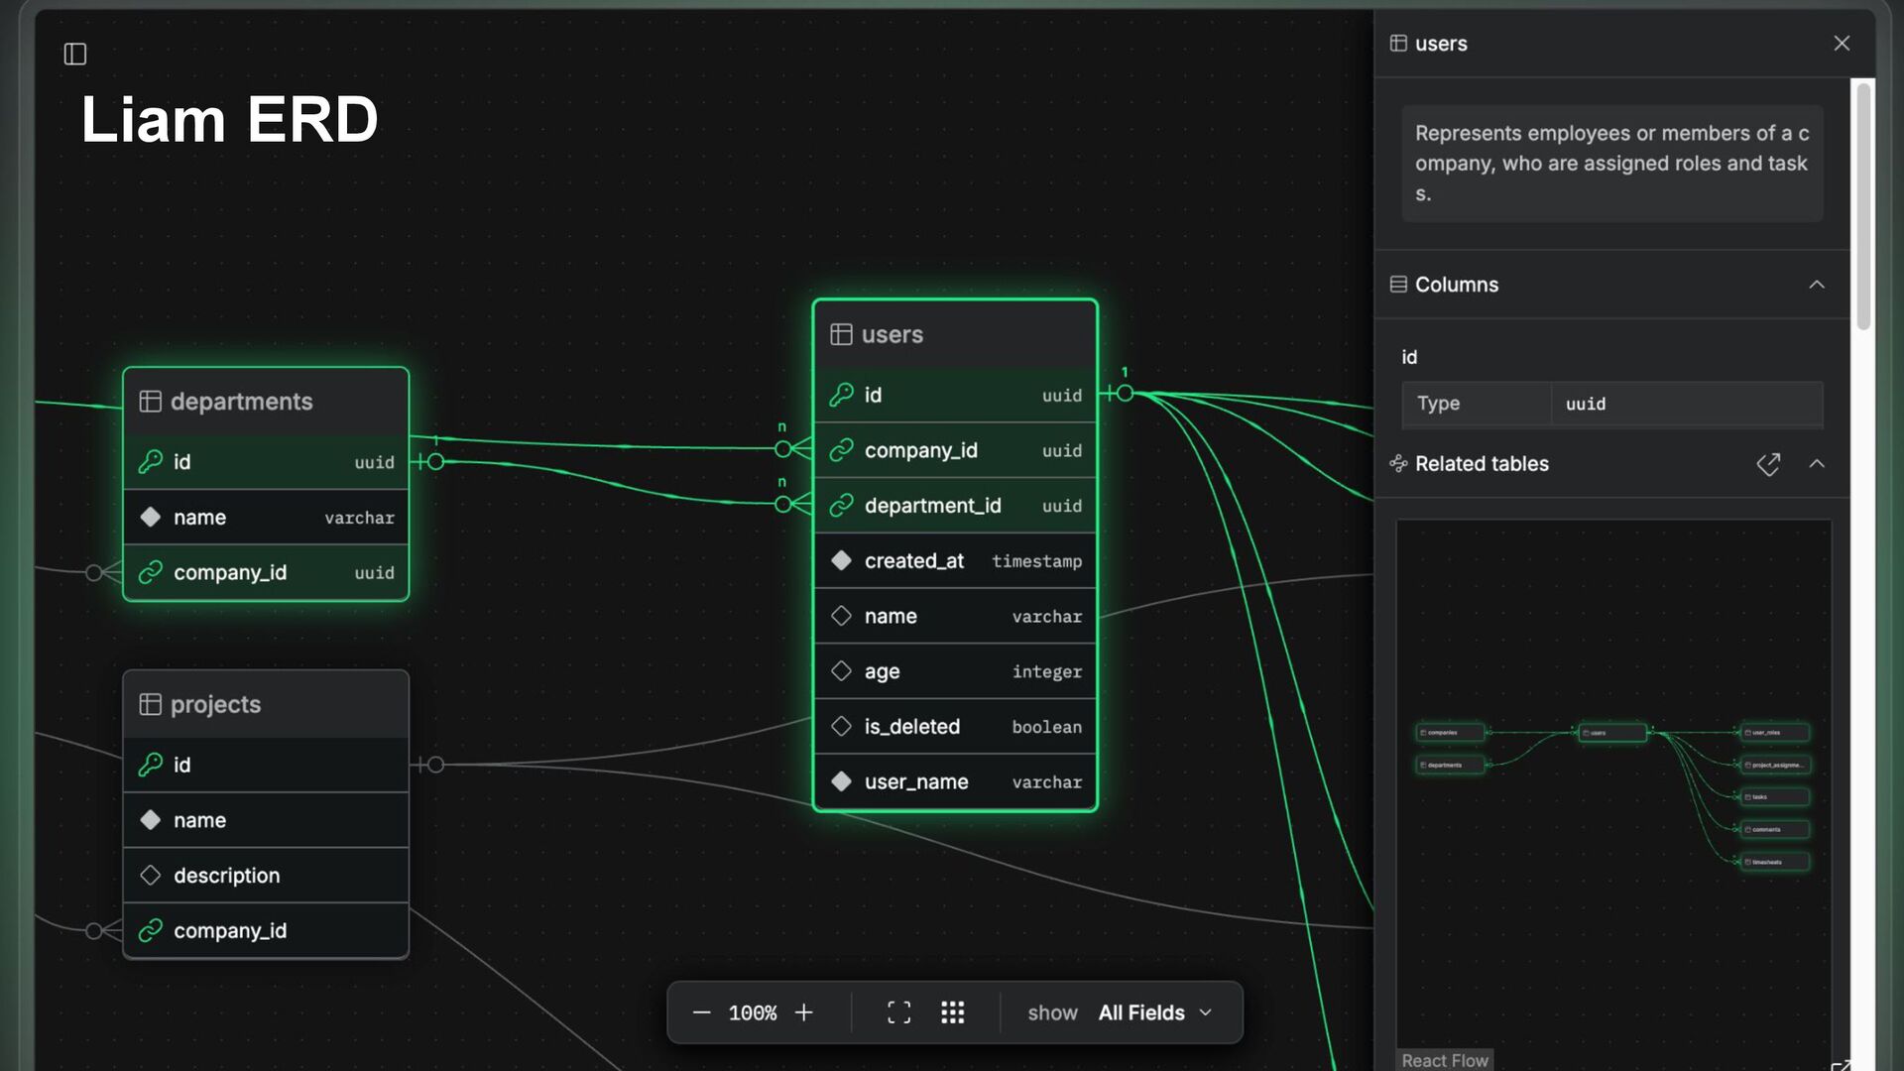Click the company_id link icon in users table

(x=842, y=450)
